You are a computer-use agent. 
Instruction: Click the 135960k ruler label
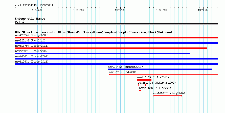[120, 10]
